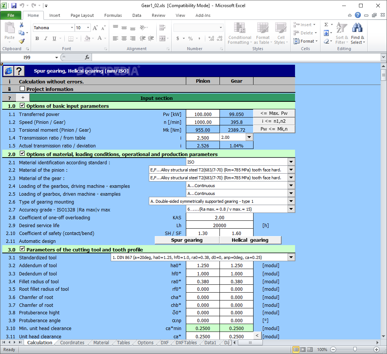Toggle Underline formatting

pyautogui.click(x=54, y=38)
